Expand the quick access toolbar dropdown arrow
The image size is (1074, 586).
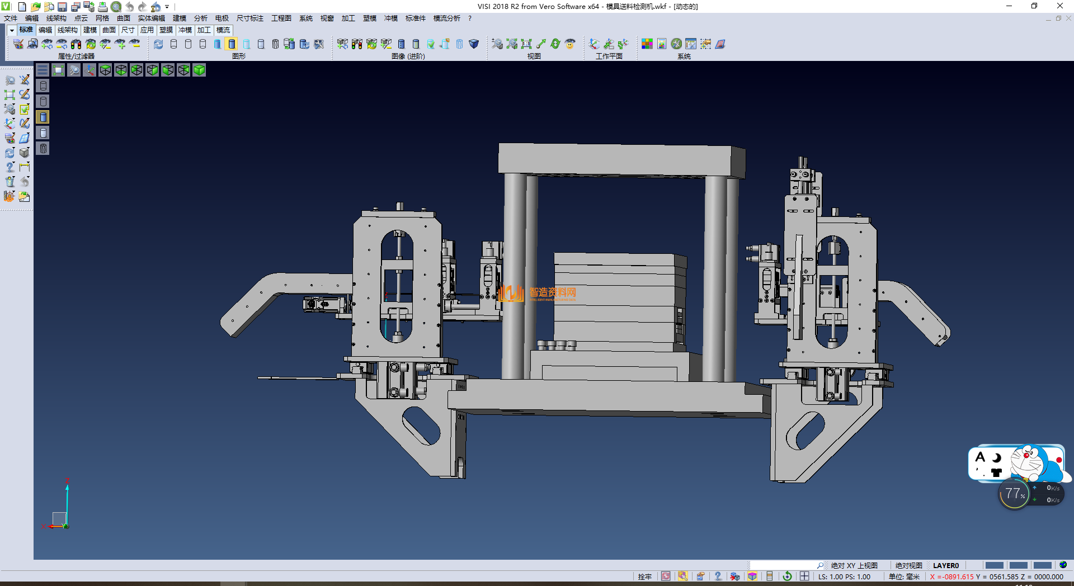tap(167, 7)
